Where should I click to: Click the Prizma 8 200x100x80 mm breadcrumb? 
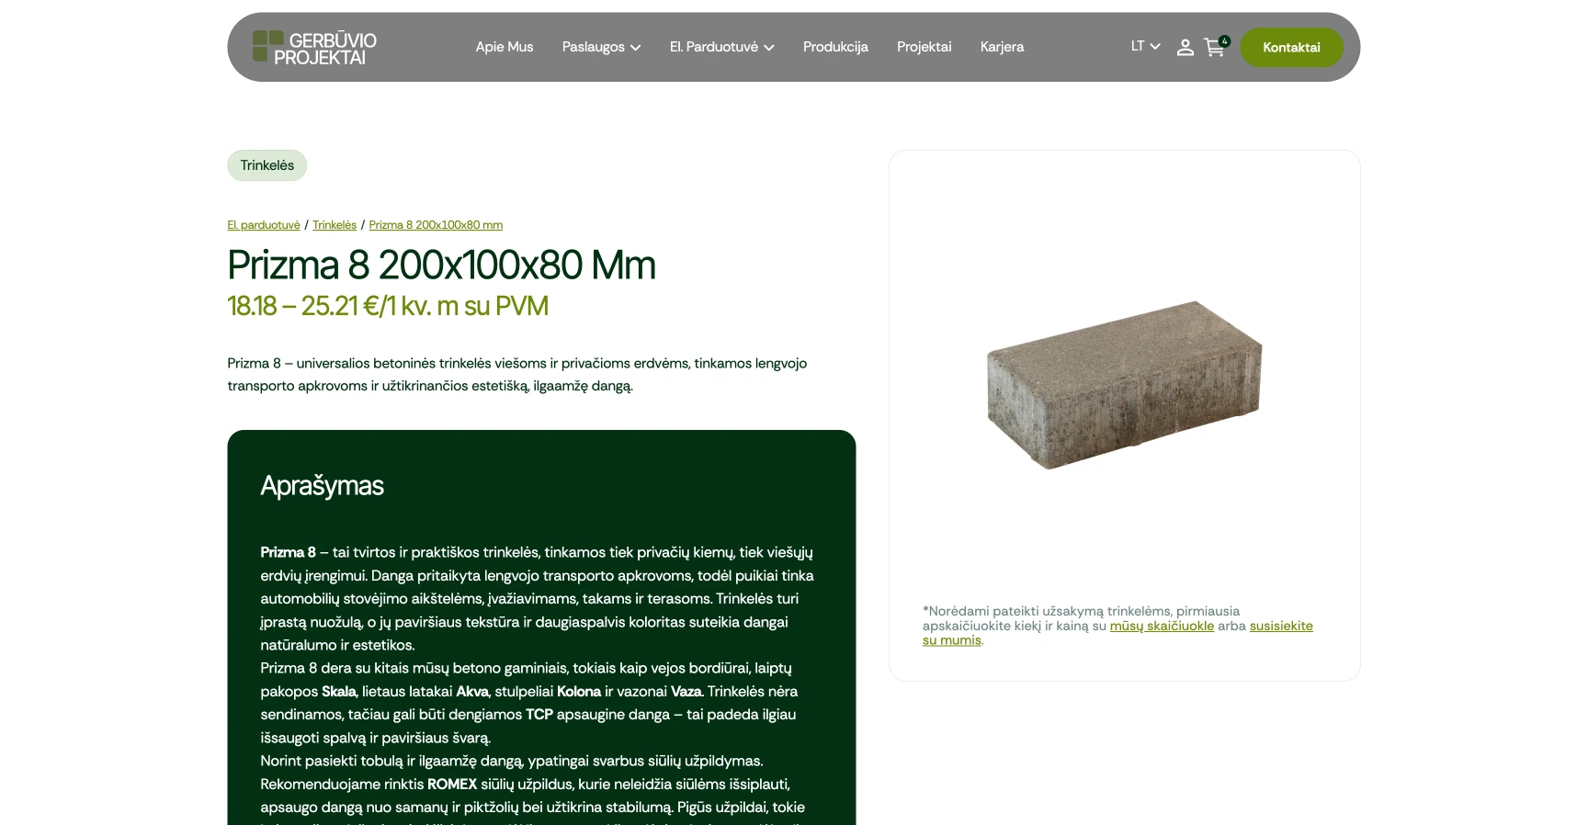click(436, 225)
